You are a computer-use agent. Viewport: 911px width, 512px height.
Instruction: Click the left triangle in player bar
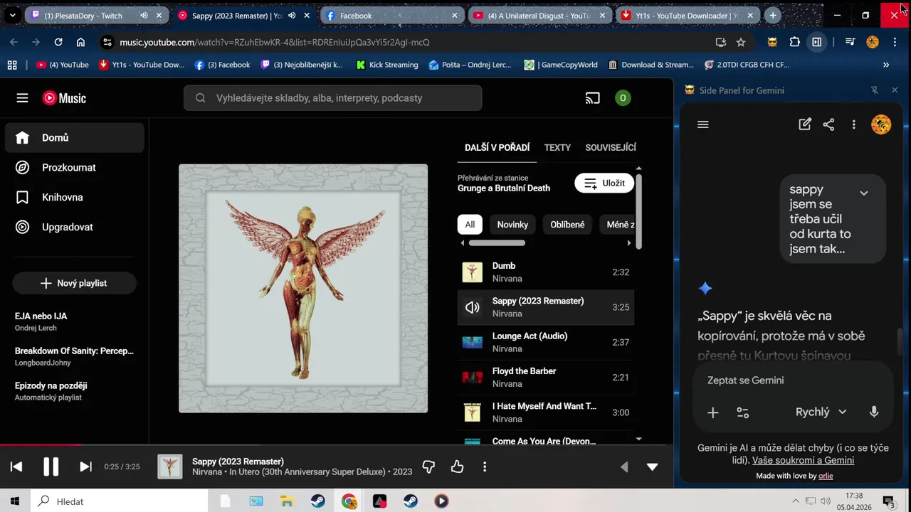(x=624, y=467)
